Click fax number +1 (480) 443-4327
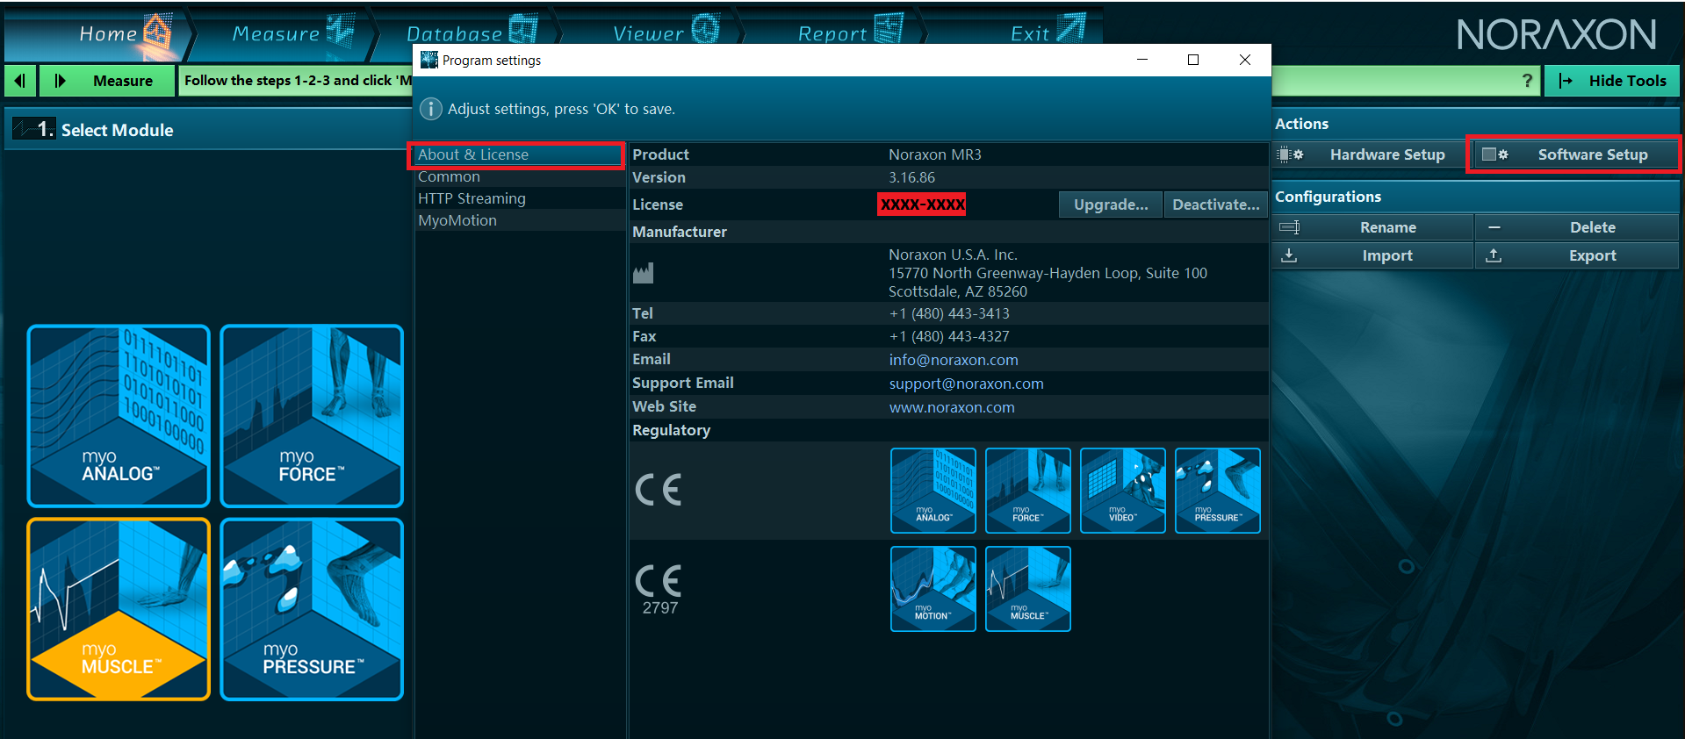This screenshot has width=1685, height=739. pos(949,336)
